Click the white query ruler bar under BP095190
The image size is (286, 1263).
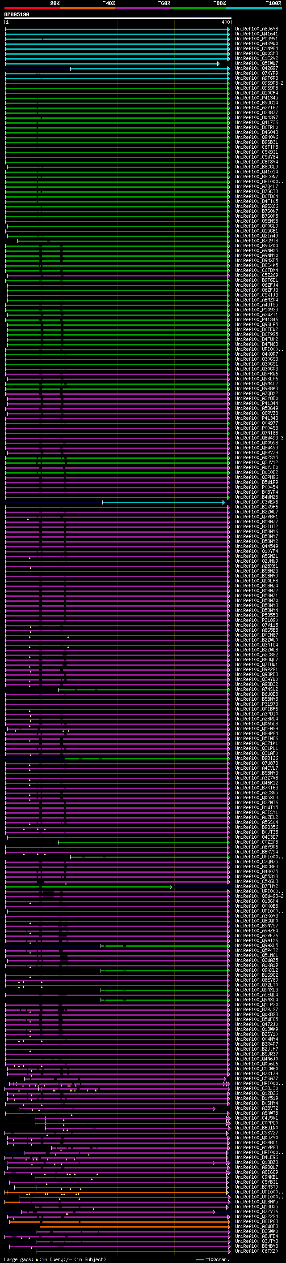click(118, 19)
